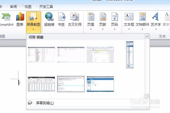Image resolution: width=170 pixels, height=113 pixels.
Task: Click the 艺术字 WordArt icon
Action: (156, 17)
